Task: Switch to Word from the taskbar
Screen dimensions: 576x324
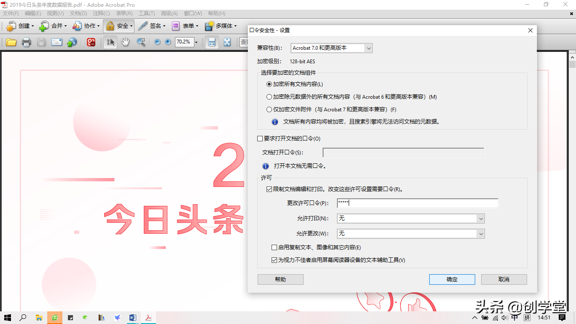Action: [133, 318]
